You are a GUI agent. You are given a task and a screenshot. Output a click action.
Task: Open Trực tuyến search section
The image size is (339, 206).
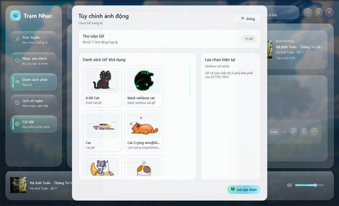(x=34, y=40)
